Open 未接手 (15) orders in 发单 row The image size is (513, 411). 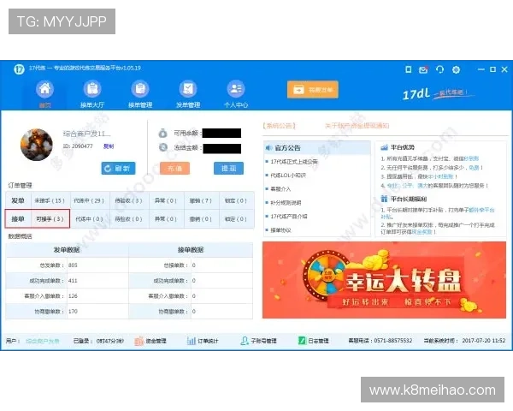50,200
